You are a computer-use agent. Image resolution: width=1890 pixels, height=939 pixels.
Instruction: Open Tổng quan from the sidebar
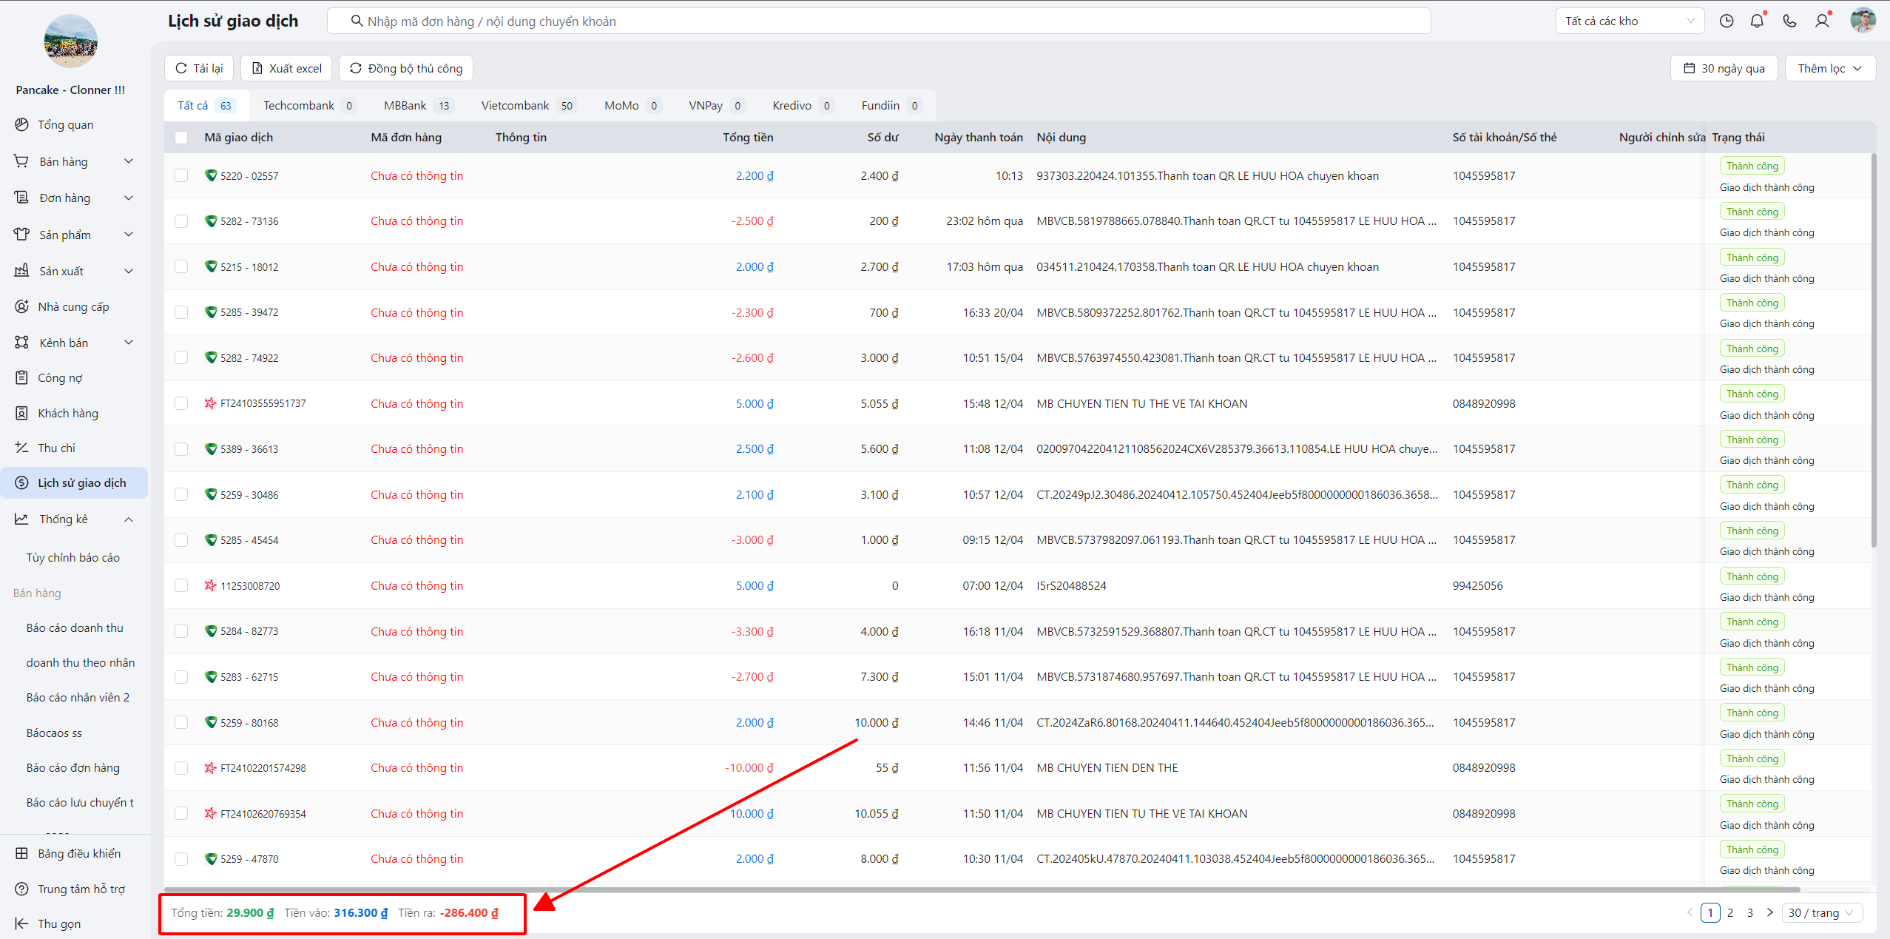[x=65, y=124]
